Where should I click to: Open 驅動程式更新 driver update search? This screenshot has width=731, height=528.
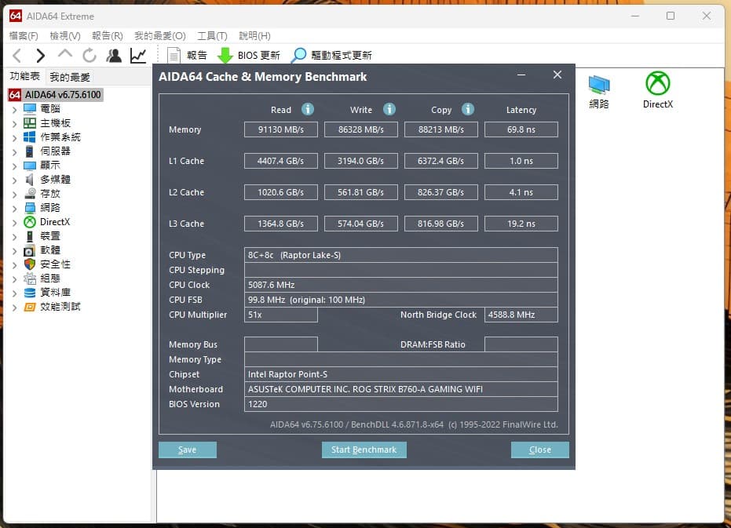(x=331, y=56)
